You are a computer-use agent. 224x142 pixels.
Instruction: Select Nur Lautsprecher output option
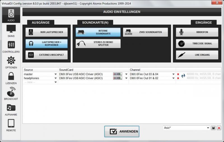46,32
